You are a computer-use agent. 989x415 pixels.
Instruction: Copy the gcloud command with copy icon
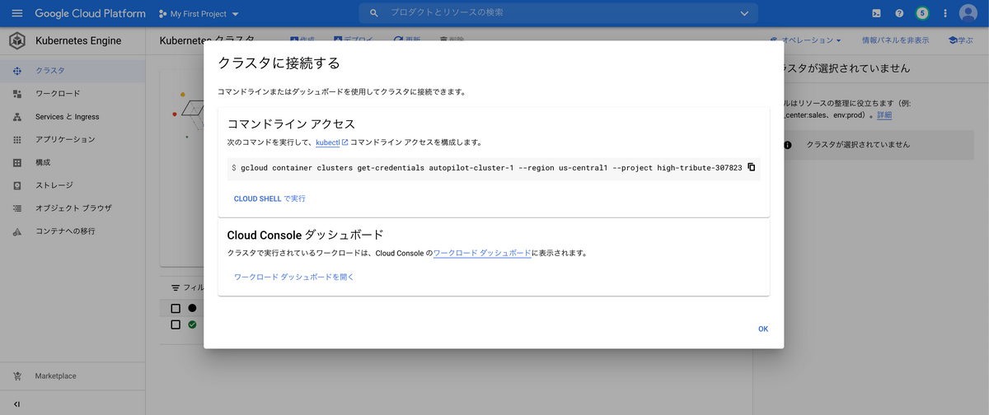pos(751,167)
